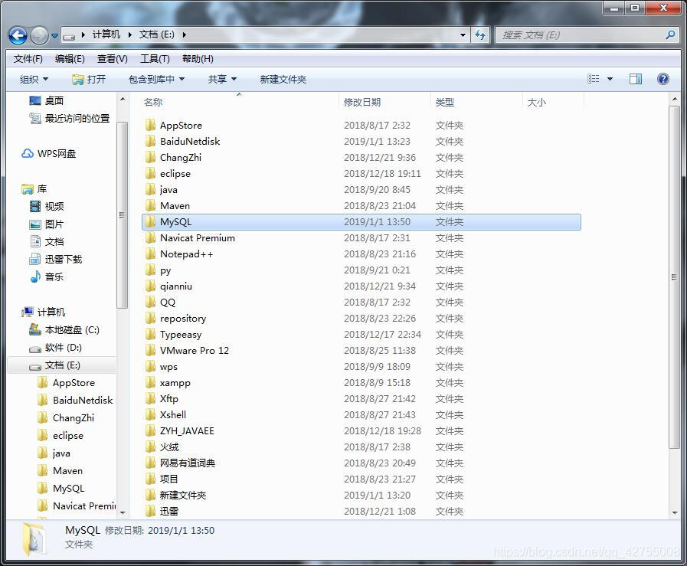Image resolution: width=687 pixels, height=566 pixels.
Task: Select the Typeeasy folder name
Action: tap(181, 335)
